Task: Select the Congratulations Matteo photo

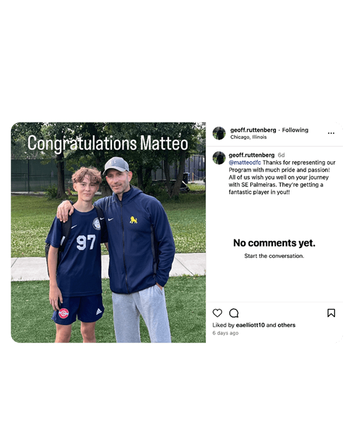Action: [108, 233]
